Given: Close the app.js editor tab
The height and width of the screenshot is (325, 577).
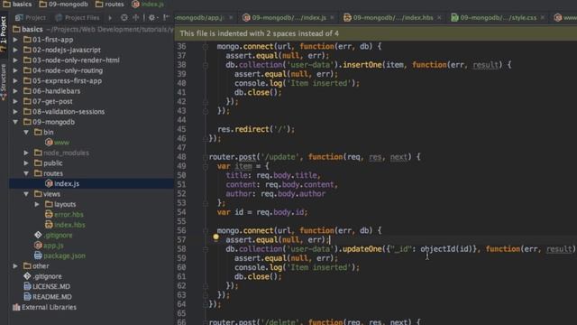Looking at the screenshot, I should coord(231,17).
